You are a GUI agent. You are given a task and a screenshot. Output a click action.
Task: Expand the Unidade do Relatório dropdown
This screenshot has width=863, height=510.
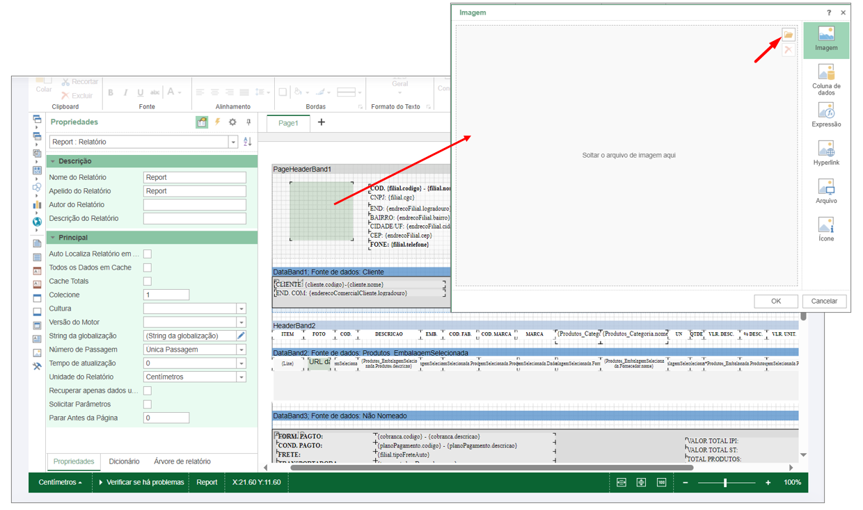(241, 377)
